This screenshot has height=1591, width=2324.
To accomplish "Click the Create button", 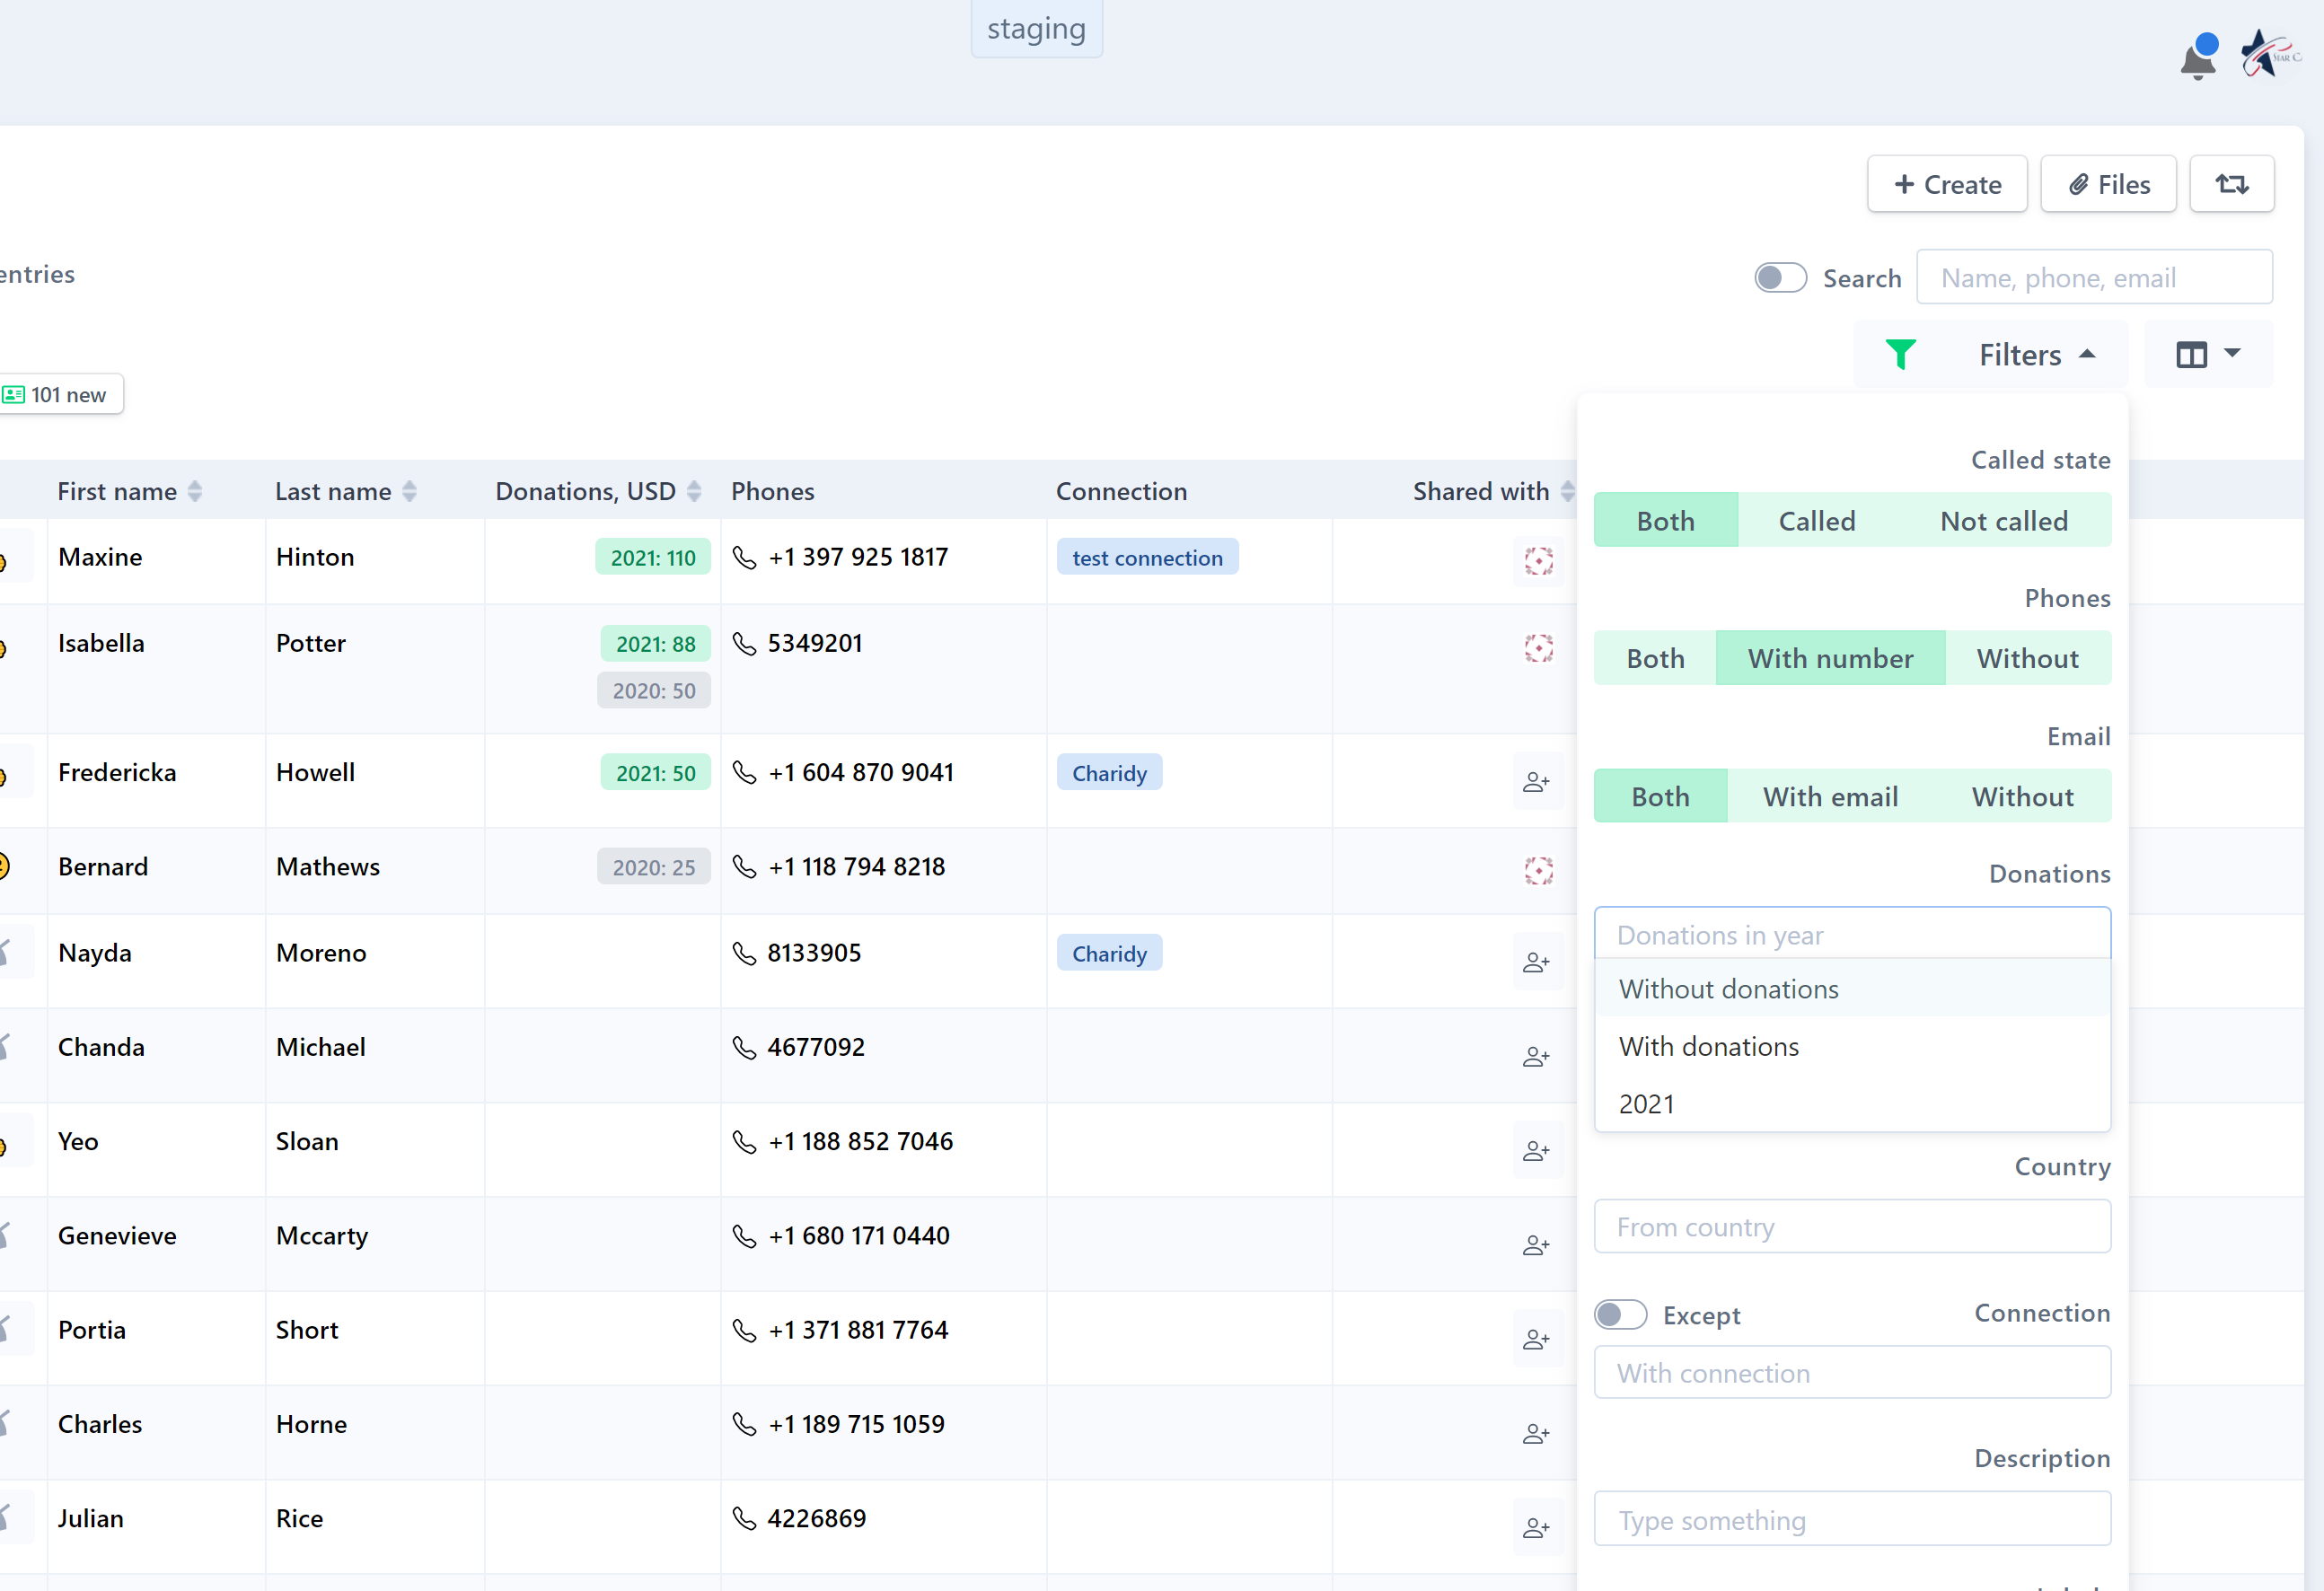I will coord(1946,184).
